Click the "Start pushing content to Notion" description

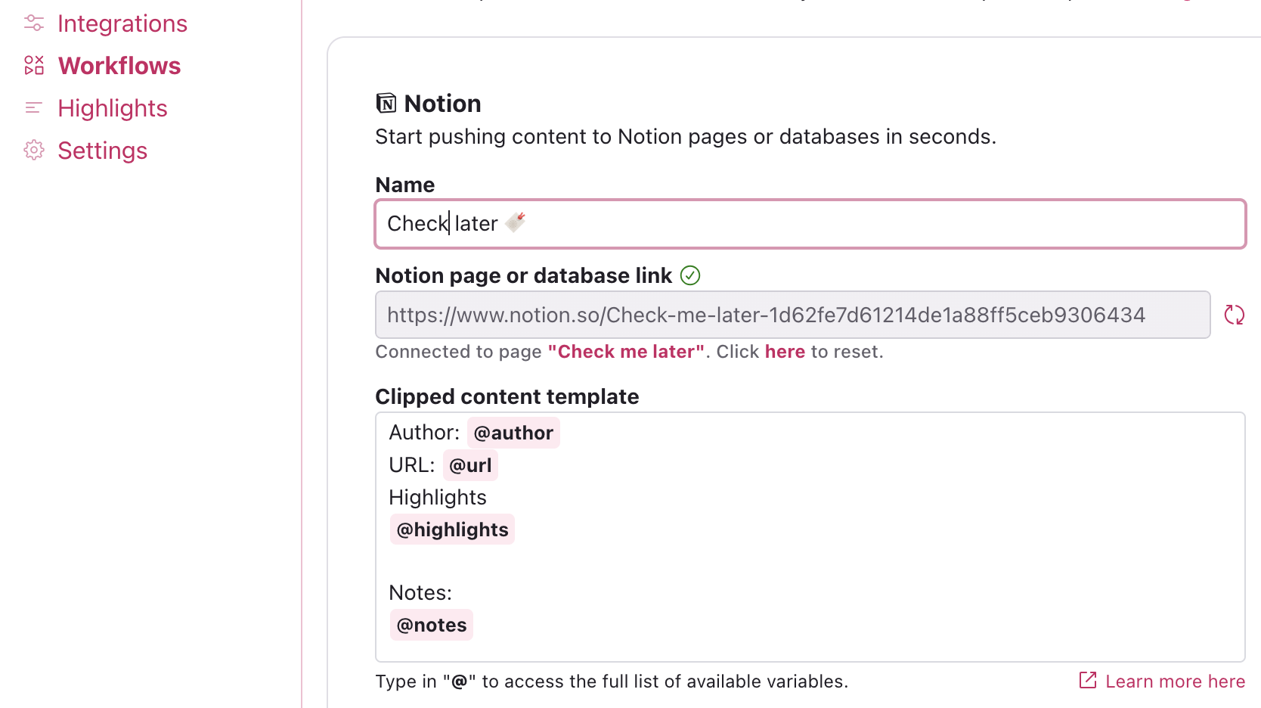[686, 136]
